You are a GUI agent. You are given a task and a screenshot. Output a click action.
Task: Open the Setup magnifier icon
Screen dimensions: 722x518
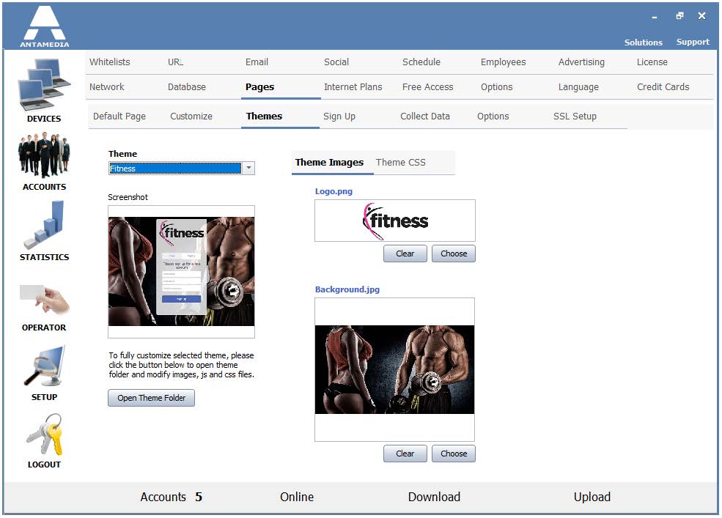[44, 366]
